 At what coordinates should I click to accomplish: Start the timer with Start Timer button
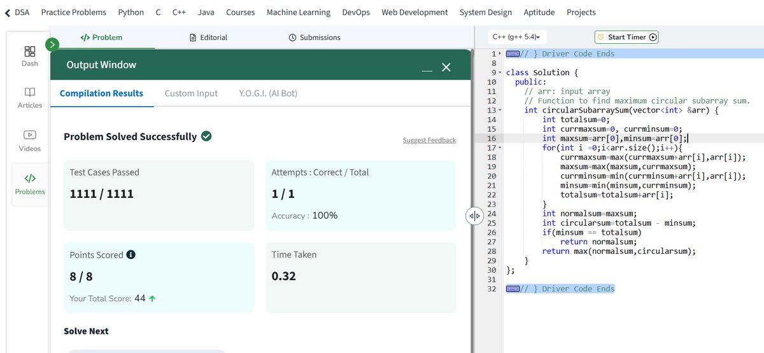pyautogui.click(x=626, y=37)
